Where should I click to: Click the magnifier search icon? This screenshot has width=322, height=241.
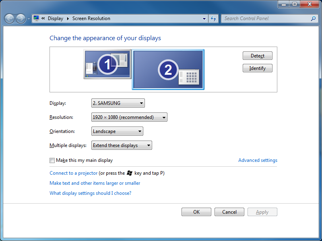(313, 18)
